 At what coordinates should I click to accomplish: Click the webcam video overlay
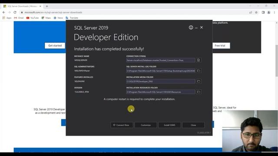click(x=250, y=131)
